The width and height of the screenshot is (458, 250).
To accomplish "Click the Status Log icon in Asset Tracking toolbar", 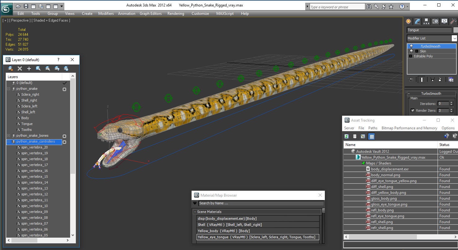I will (355, 136).
